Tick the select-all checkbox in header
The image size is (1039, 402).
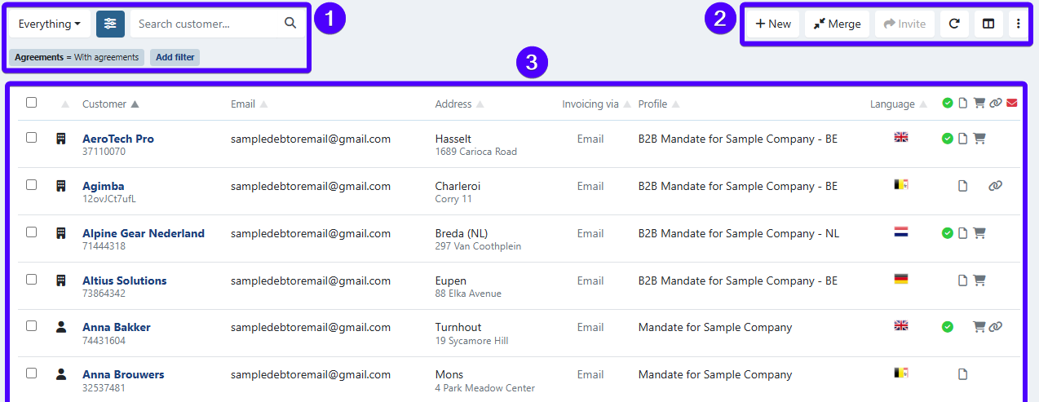[x=32, y=103]
